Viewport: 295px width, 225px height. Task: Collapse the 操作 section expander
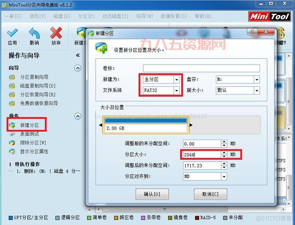(78, 116)
